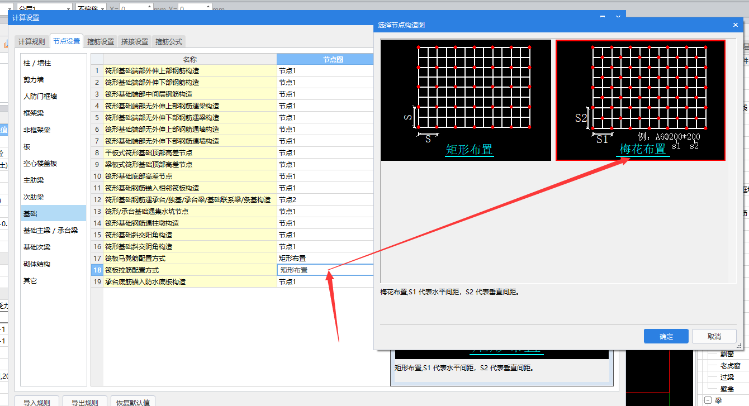The image size is (749, 406).
Task: Select row 筏形基础钢筋遇柱墩构造
Action: click(190, 223)
